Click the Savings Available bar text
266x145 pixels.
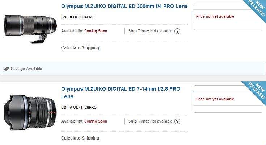pos(26,69)
